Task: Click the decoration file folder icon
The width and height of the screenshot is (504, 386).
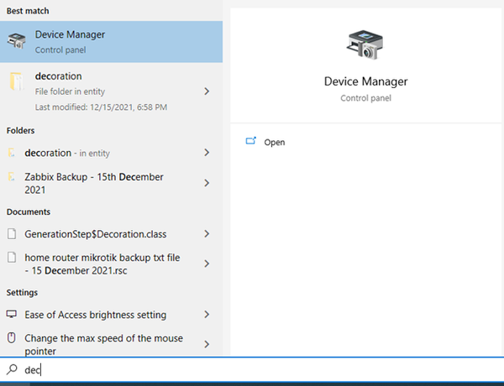Action: tap(17, 83)
